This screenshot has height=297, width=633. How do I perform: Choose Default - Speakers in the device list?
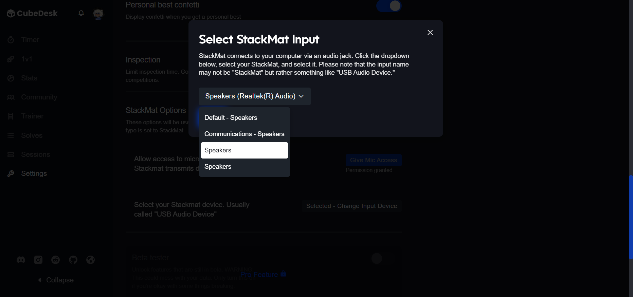click(x=231, y=117)
